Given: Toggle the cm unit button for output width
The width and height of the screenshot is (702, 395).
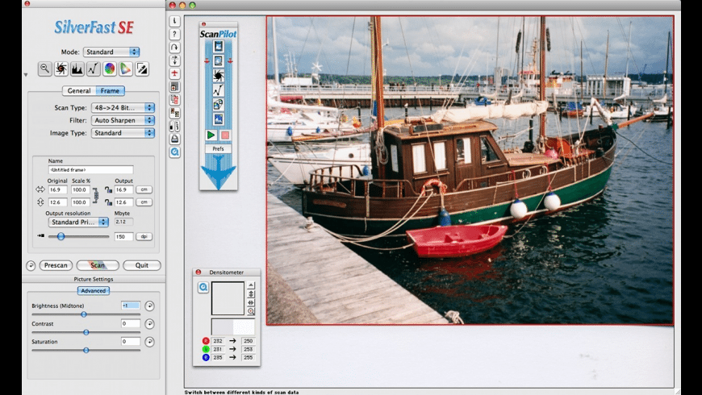Looking at the screenshot, I should [144, 189].
